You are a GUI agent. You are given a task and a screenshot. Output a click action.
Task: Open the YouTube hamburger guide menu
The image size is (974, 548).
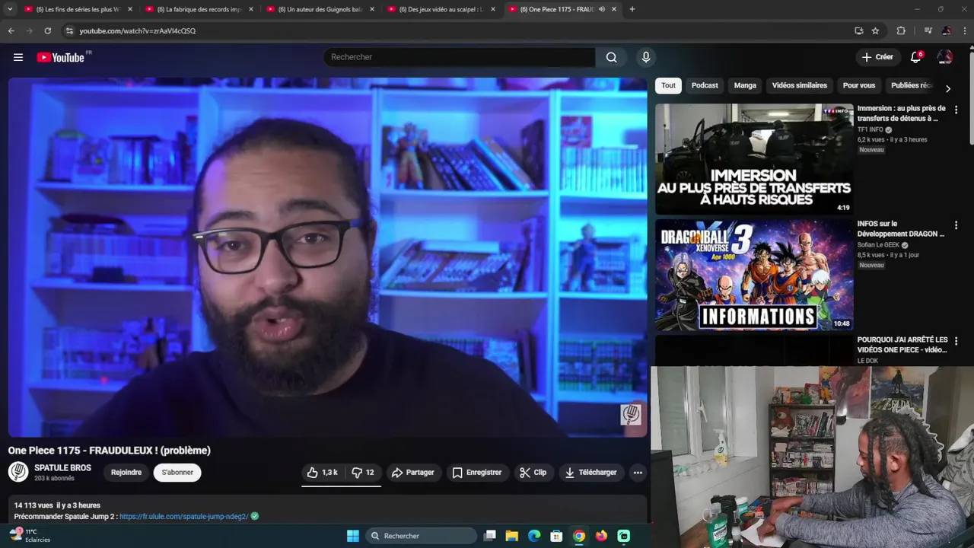click(x=18, y=57)
